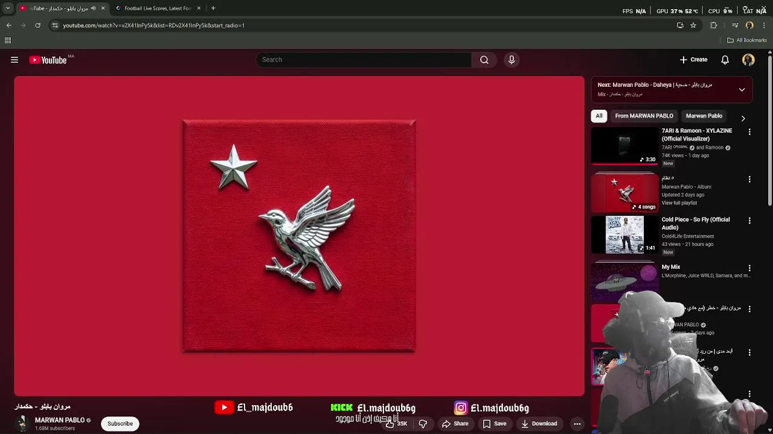
Task: Install app icon in address bar
Action: 680,25
